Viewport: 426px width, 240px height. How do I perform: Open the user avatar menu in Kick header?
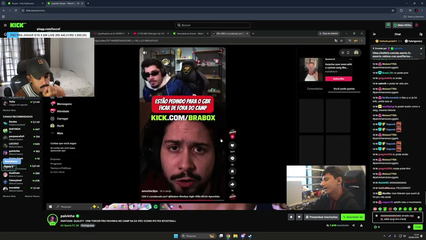tap(417, 25)
